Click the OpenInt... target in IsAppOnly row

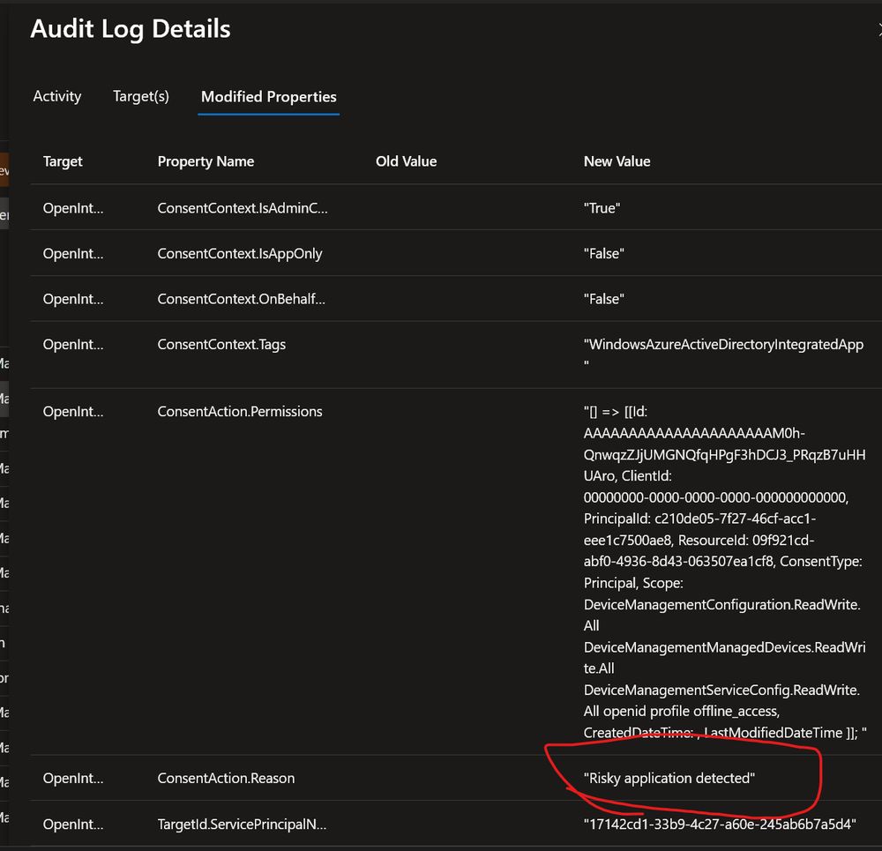pyautogui.click(x=73, y=254)
